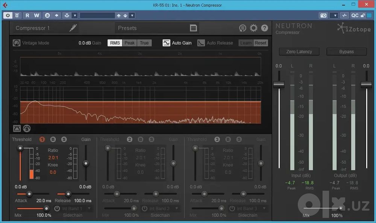The image size is (376, 223).
Task: Toggle band 2 sidechain power icon
Action: coord(144,208)
